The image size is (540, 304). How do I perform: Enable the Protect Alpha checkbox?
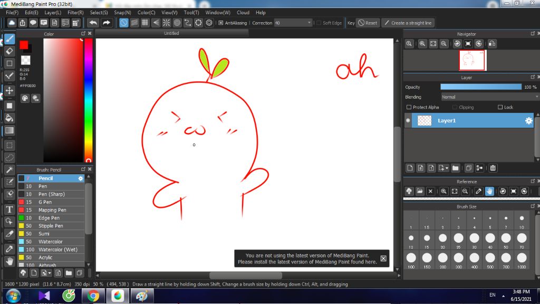coord(409,107)
